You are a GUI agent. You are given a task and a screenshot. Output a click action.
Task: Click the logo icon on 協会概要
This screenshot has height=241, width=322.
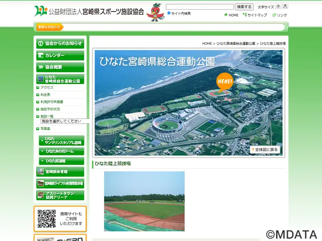click(41, 67)
